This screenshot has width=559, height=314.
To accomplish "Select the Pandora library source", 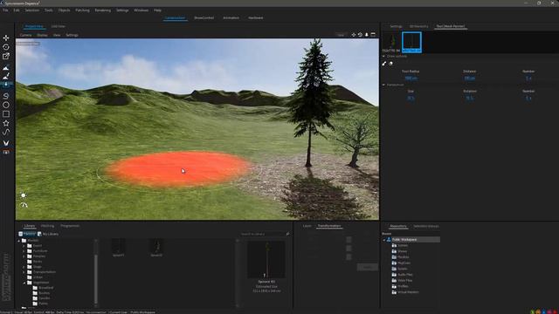I will pyautogui.click(x=27, y=234).
